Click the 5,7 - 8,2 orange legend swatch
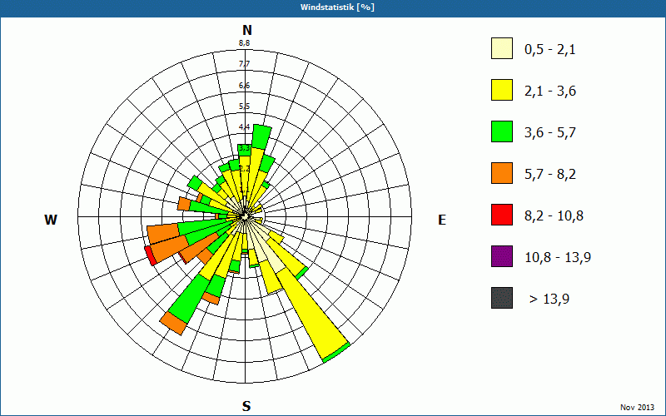The width and height of the screenshot is (666, 416). (x=502, y=173)
